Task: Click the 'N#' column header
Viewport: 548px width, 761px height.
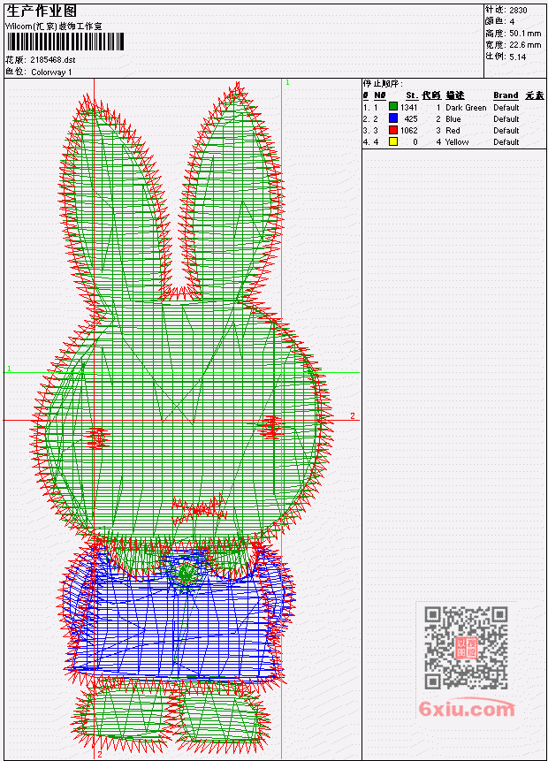Action: pos(379,95)
